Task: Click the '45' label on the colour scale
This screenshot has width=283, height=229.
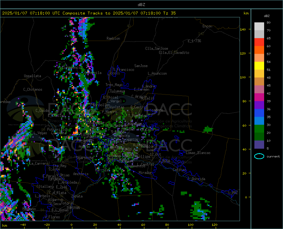Action: pyautogui.click(x=269, y=85)
